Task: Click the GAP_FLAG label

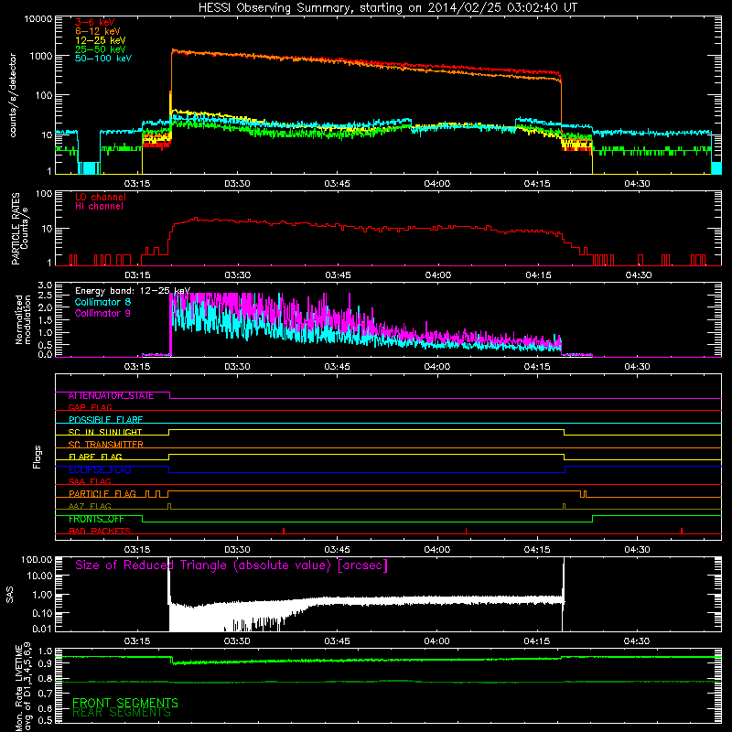Action: 90,407
